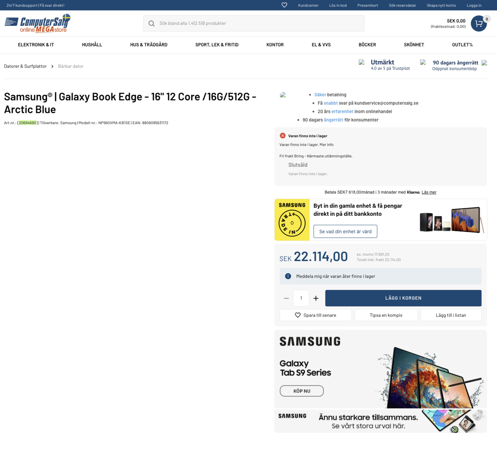This screenshot has width=497, height=450.
Task: Click SEK 0,00 cart total
Action: [x=456, y=21]
